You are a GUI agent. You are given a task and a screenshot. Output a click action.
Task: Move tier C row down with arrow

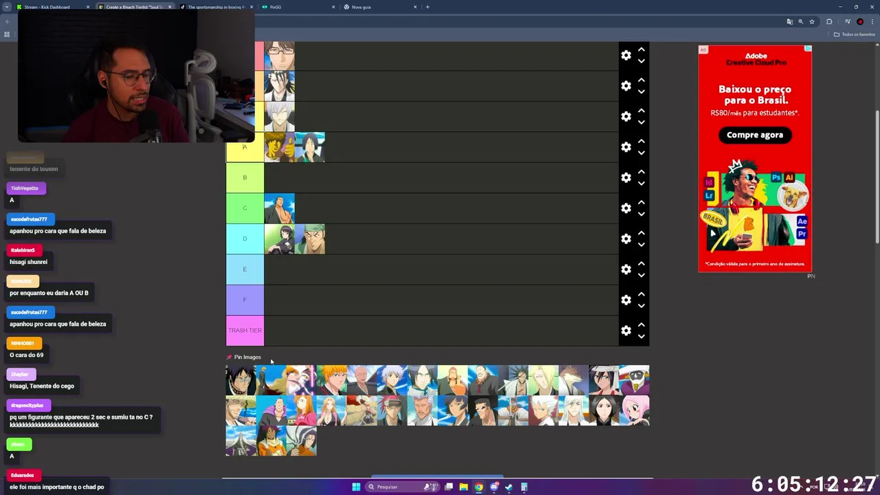click(641, 214)
